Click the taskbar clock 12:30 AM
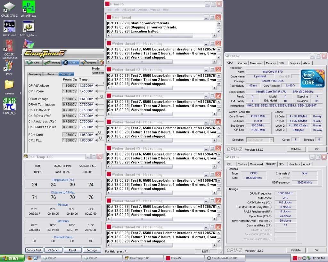Screen dimensions: 328x262 318,258
